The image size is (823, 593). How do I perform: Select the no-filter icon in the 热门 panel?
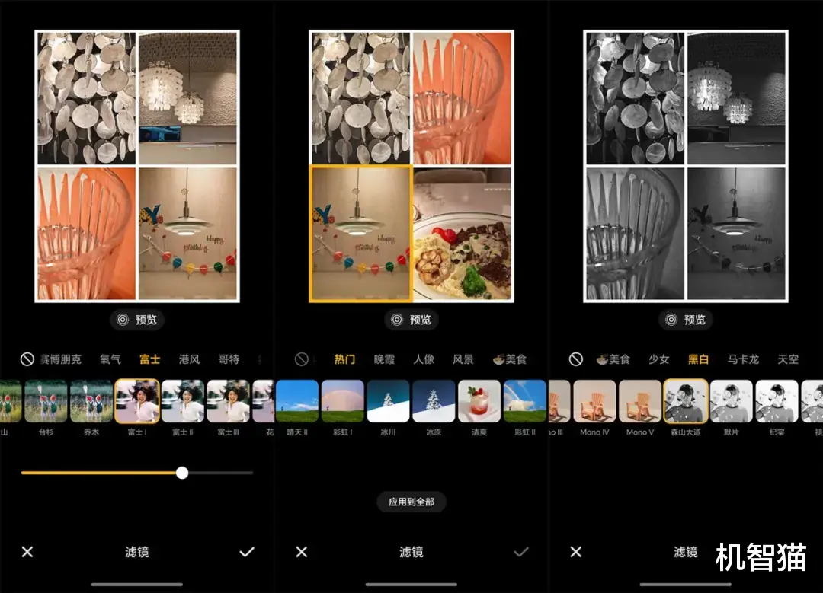coord(299,359)
